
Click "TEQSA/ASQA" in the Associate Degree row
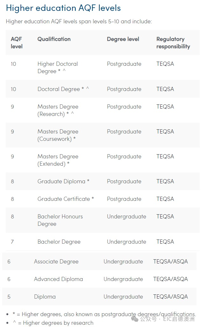tap(170, 262)
